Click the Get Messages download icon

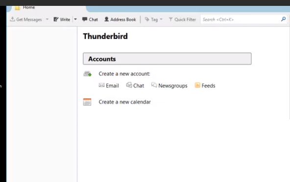coord(12,19)
